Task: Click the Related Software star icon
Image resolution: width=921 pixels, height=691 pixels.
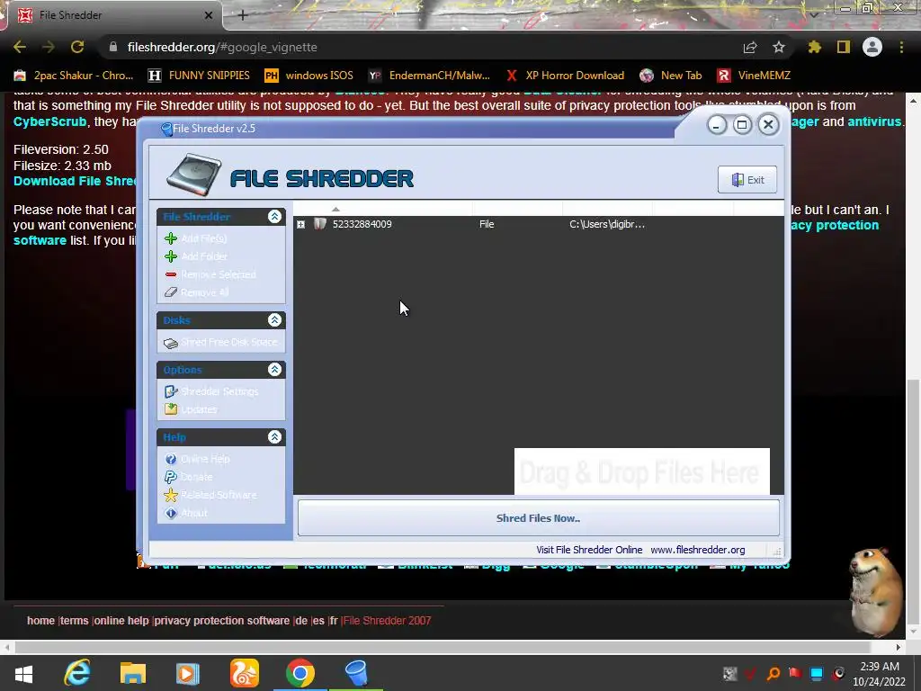Action: pyautogui.click(x=171, y=495)
